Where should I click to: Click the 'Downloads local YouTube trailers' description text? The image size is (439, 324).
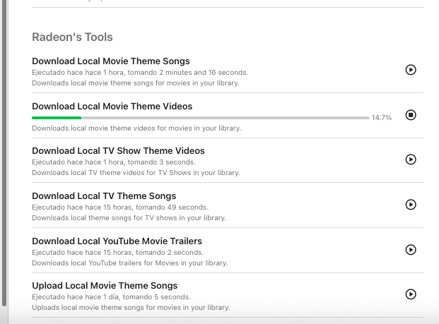129,263
